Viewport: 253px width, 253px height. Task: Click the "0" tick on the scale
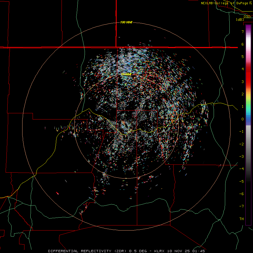tap(243, 119)
